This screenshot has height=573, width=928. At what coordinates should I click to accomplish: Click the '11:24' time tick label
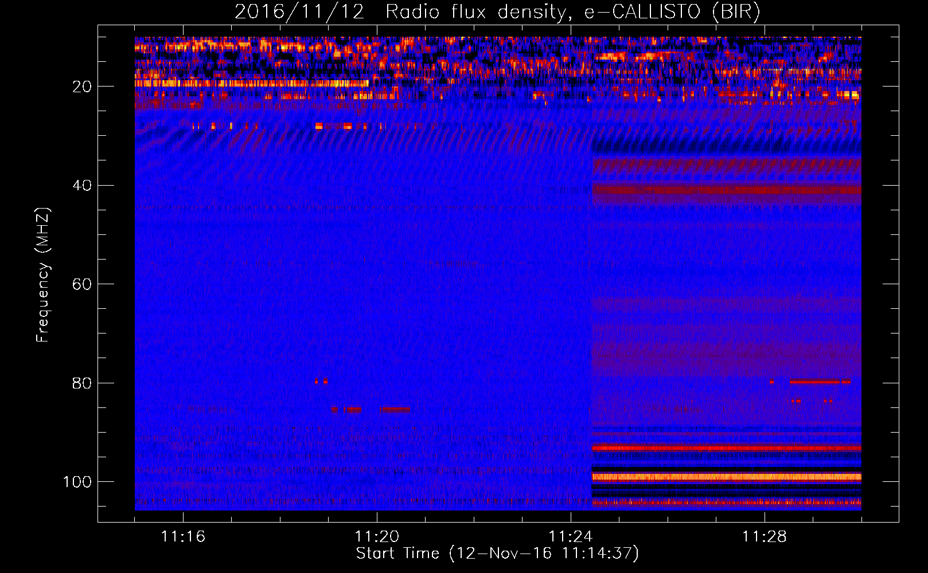[x=571, y=537]
